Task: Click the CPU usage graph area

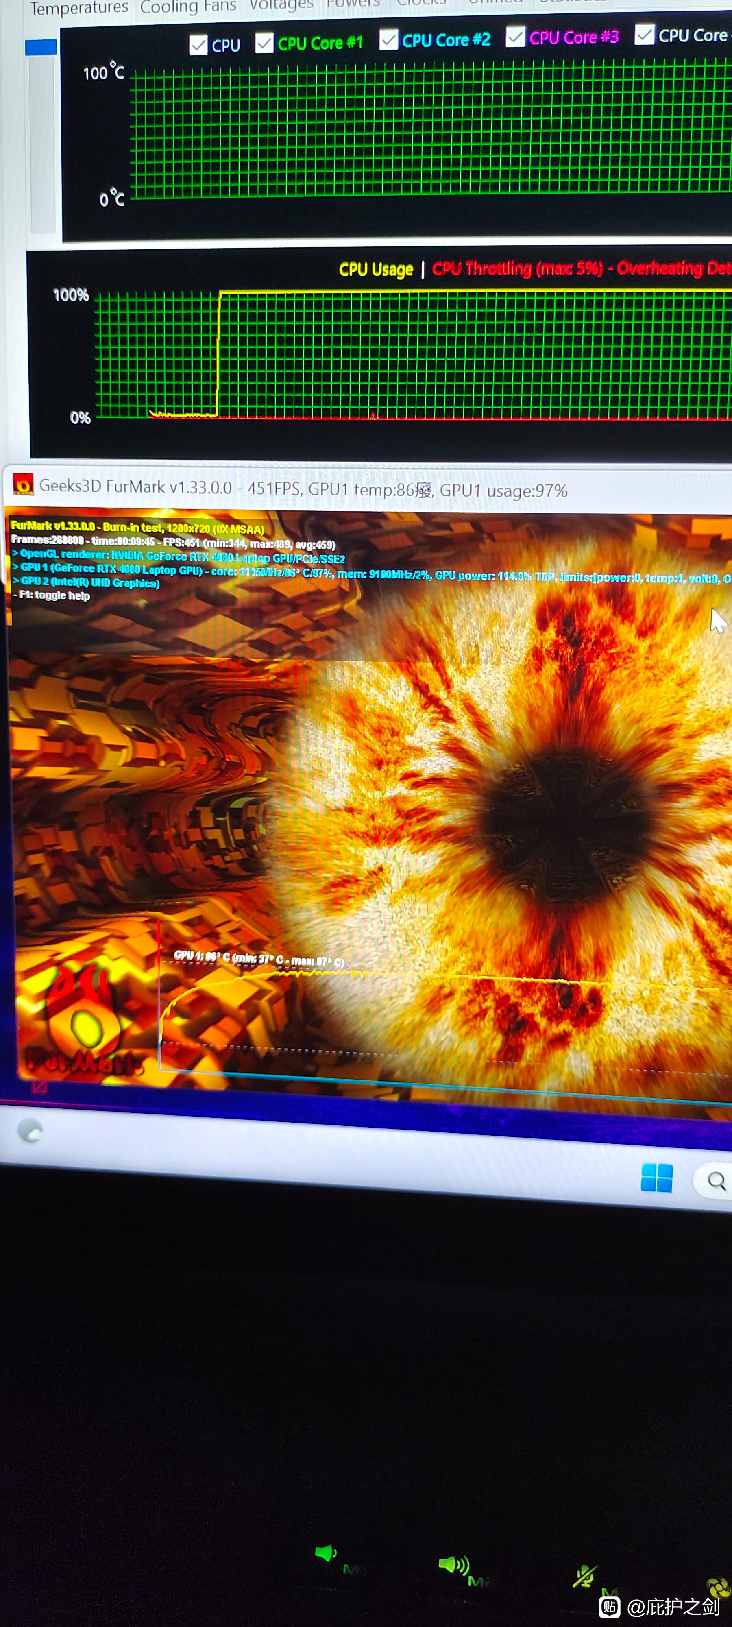Action: click(x=413, y=354)
